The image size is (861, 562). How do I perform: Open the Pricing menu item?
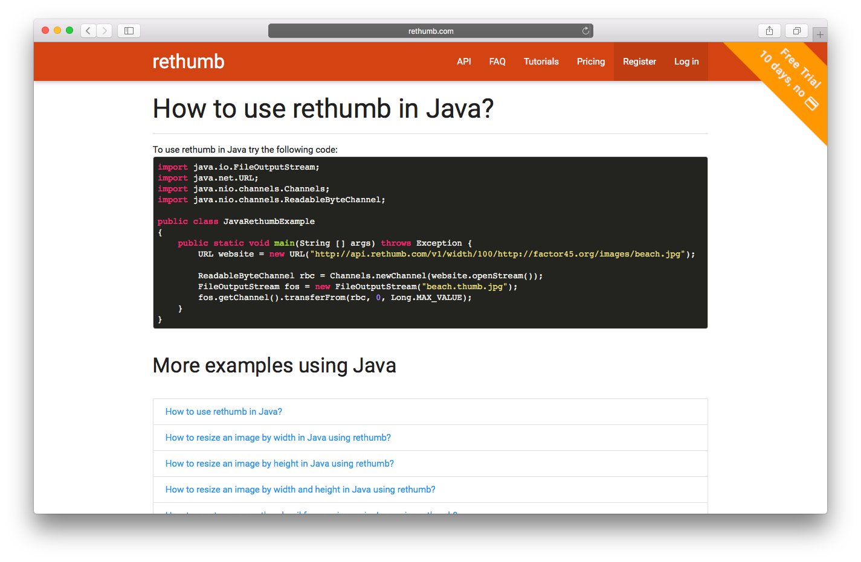[x=591, y=62]
